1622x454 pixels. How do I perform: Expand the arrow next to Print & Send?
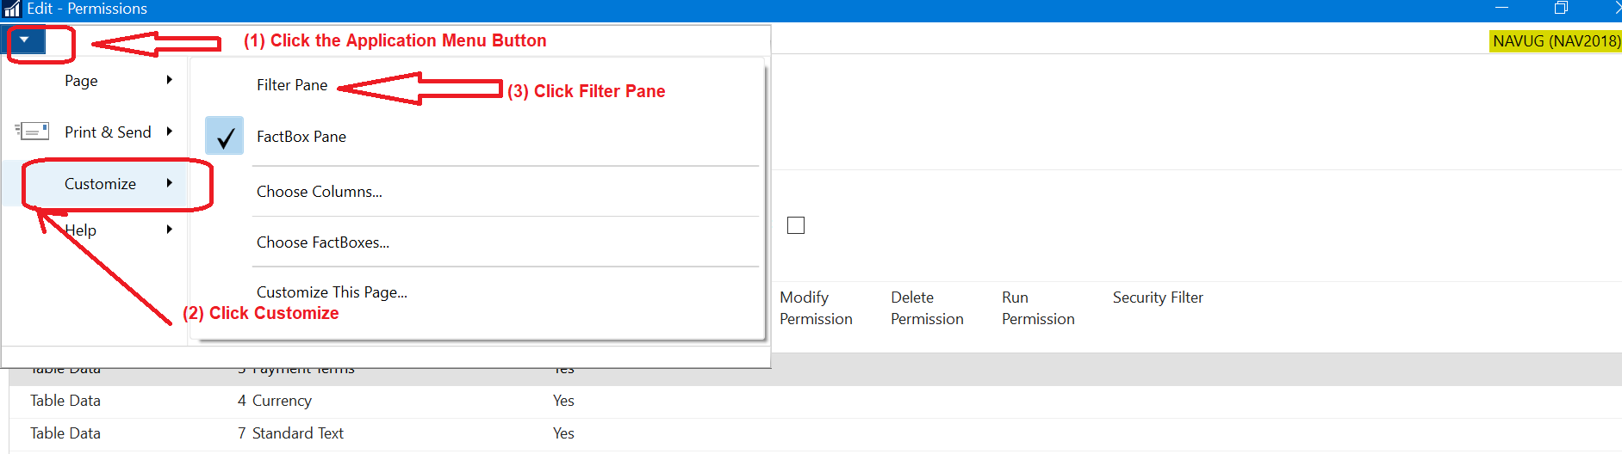(x=170, y=131)
